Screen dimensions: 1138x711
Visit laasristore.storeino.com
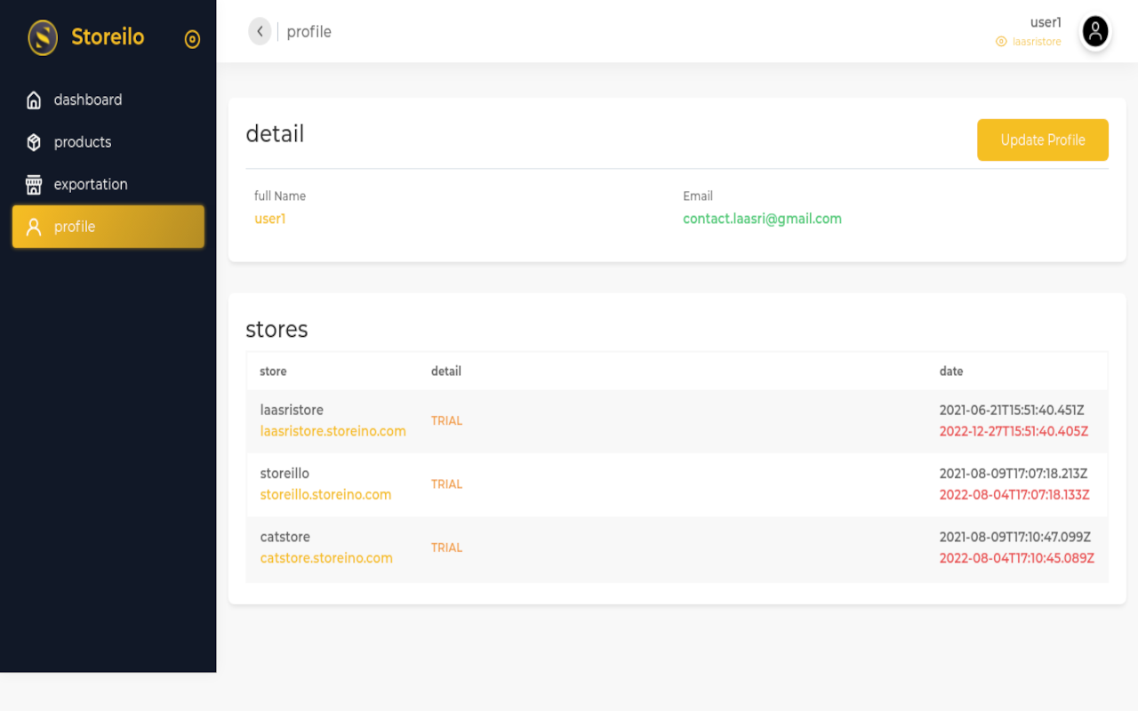(x=333, y=431)
